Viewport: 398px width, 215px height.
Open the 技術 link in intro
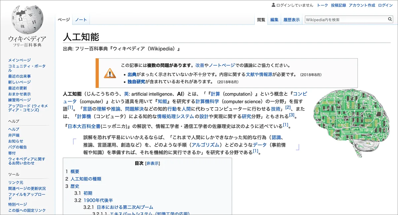276,108
